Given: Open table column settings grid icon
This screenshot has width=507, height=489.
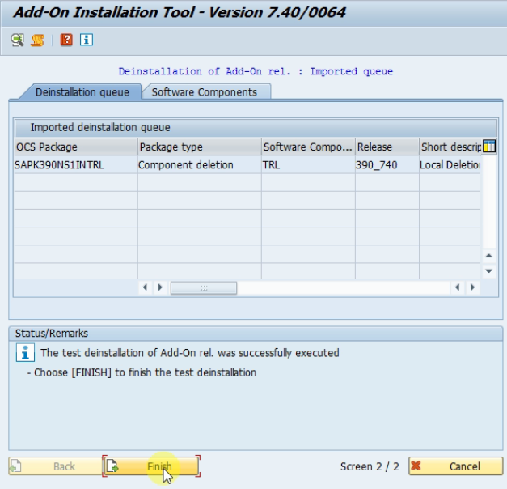Looking at the screenshot, I should tap(488, 147).
